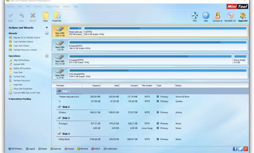Launch Copy Partition Wizard
Screen dimensions: 254x153
23,42
